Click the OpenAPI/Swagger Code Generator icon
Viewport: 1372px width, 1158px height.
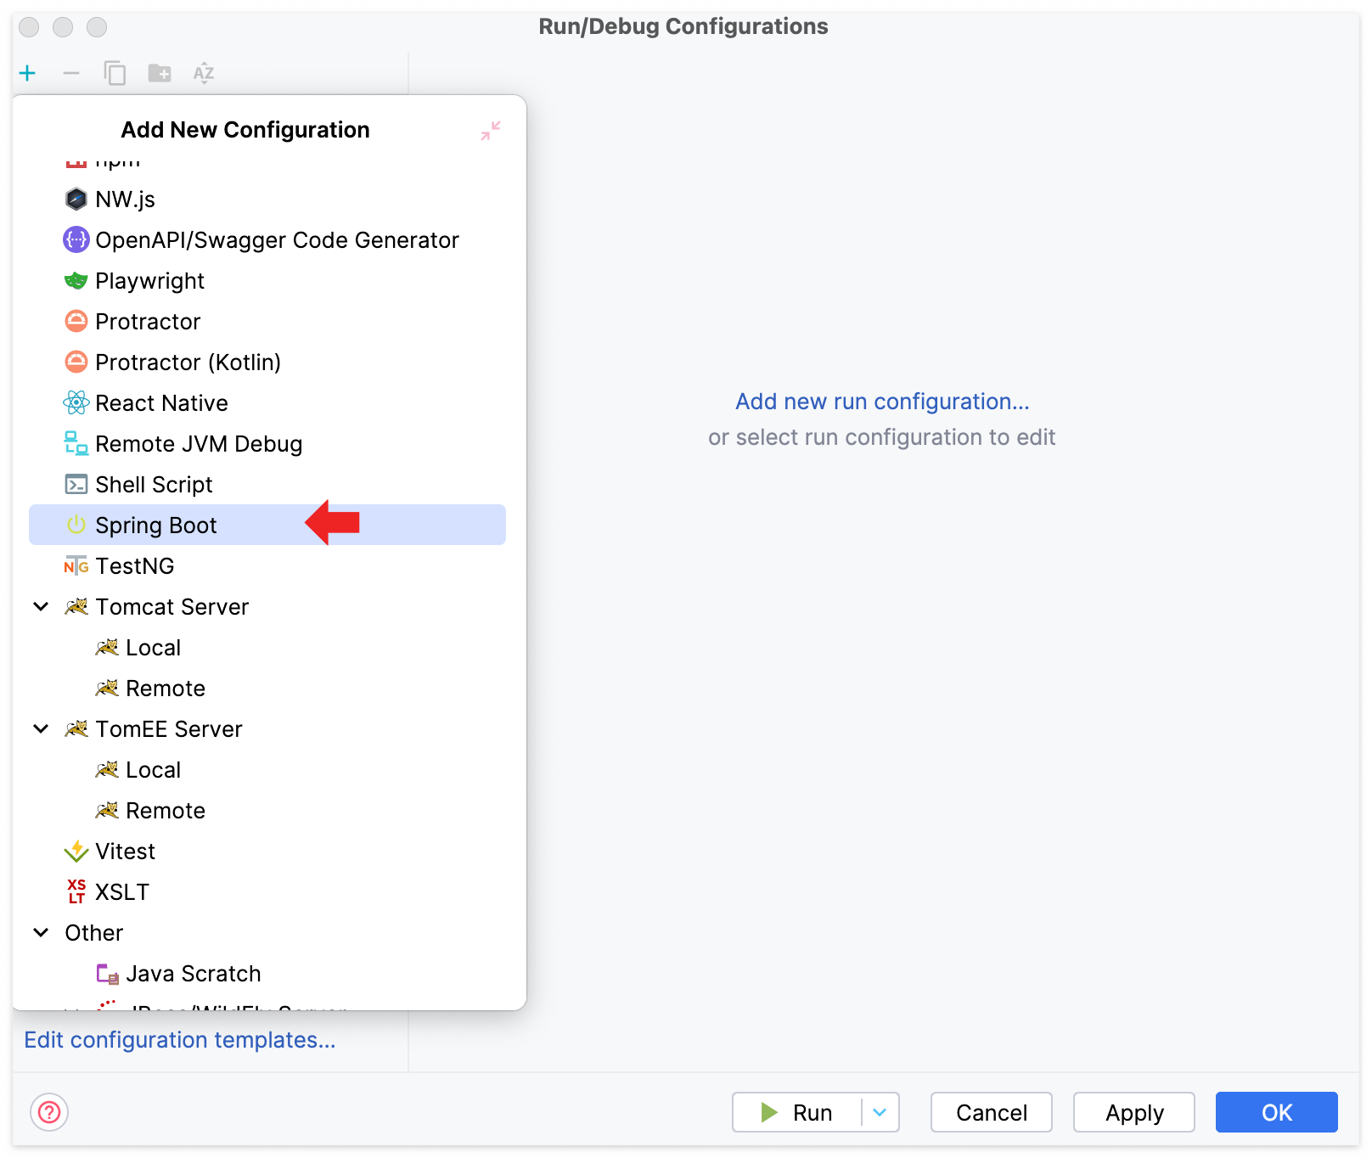[76, 240]
